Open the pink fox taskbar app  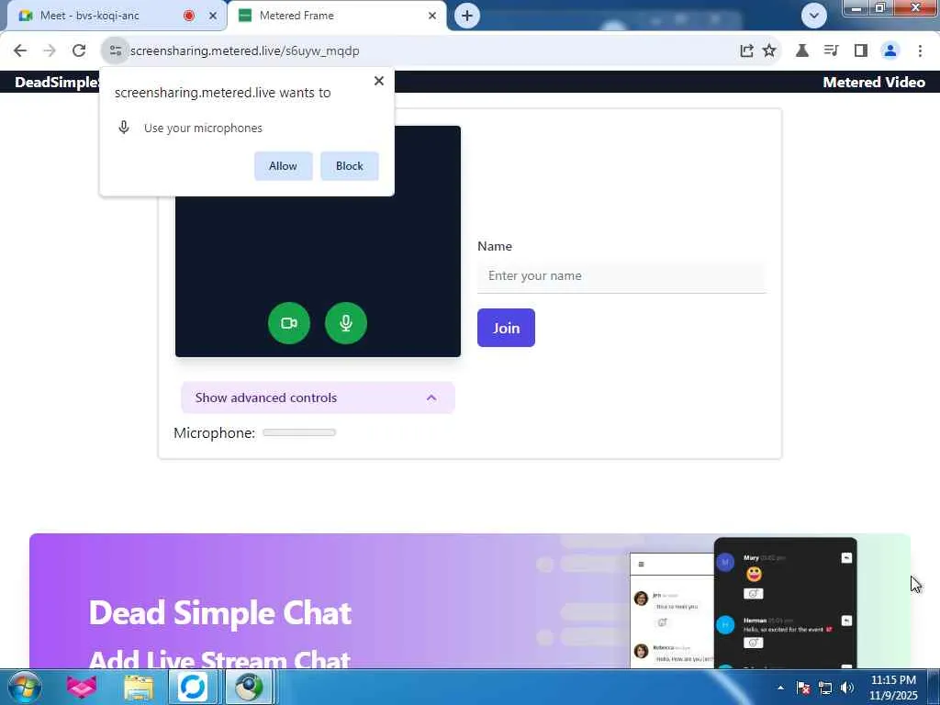coord(82,687)
